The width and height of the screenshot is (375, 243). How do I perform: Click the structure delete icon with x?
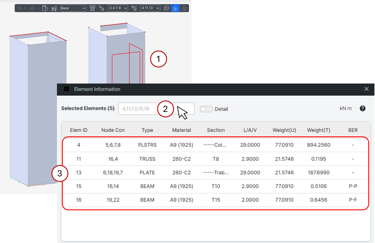[x=54, y=8]
